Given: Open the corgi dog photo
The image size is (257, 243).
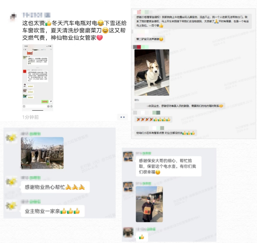Looking at the screenshot, I should pos(152,72).
